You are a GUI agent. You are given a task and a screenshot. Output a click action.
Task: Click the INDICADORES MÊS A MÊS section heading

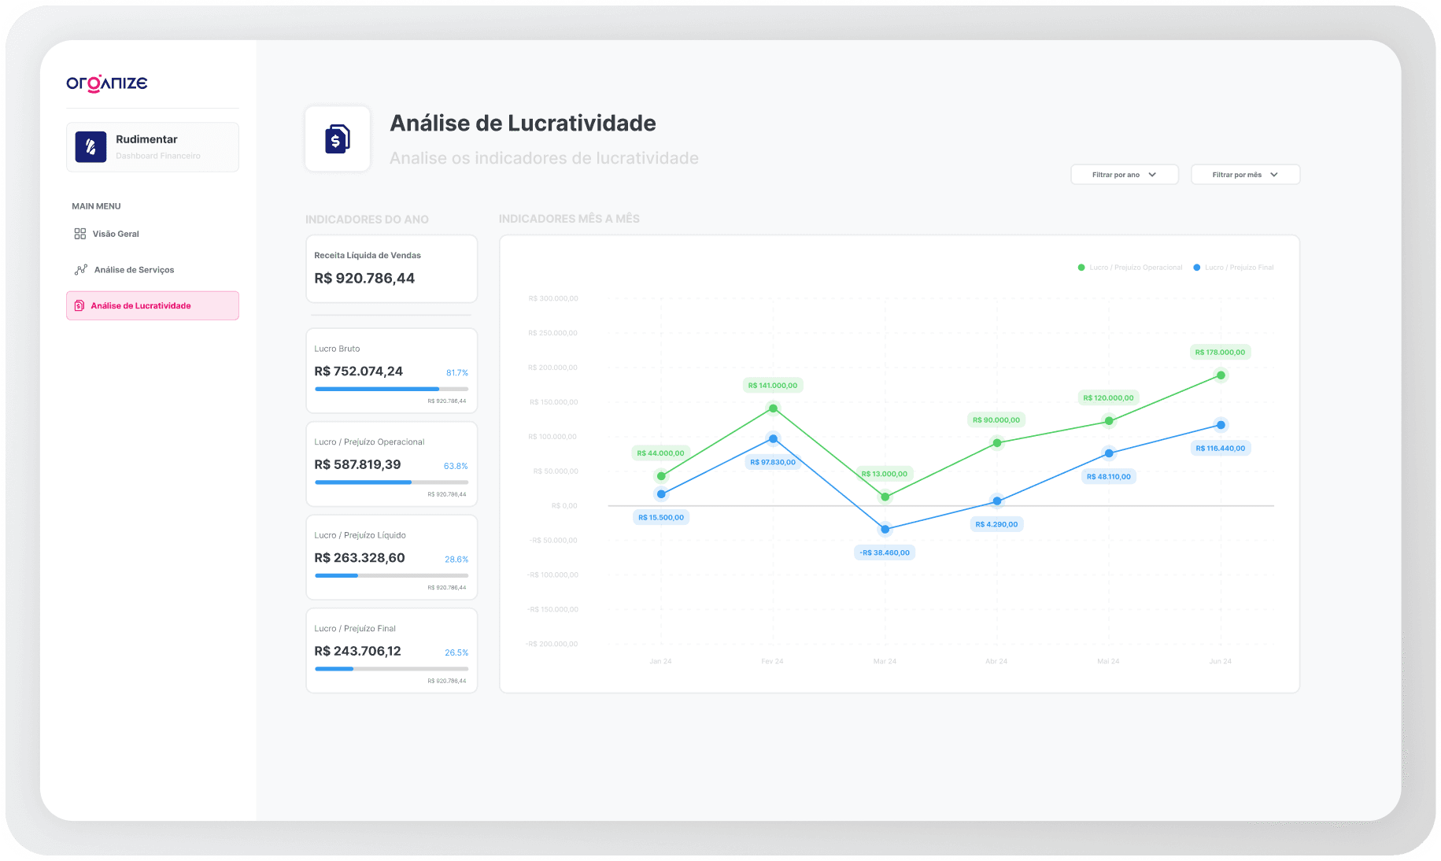point(569,219)
